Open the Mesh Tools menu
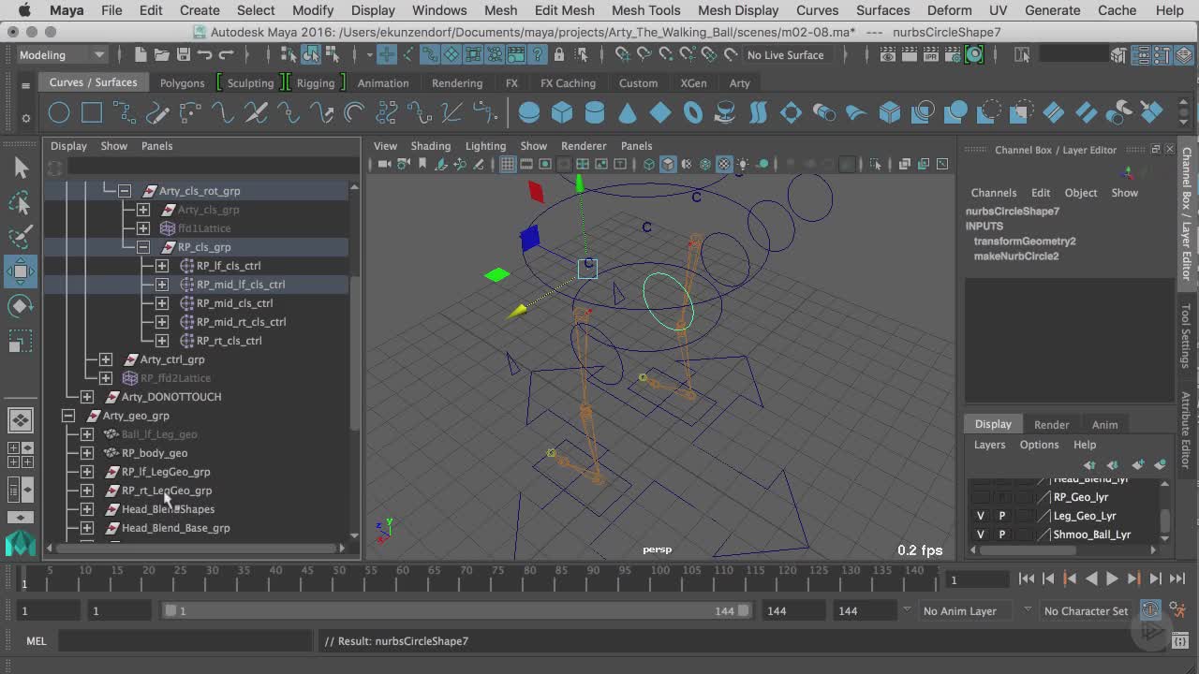The image size is (1199, 674). click(x=645, y=10)
